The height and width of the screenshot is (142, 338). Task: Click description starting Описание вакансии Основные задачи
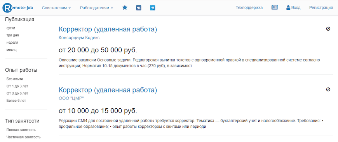pyautogui.click(x=189, y=63)
